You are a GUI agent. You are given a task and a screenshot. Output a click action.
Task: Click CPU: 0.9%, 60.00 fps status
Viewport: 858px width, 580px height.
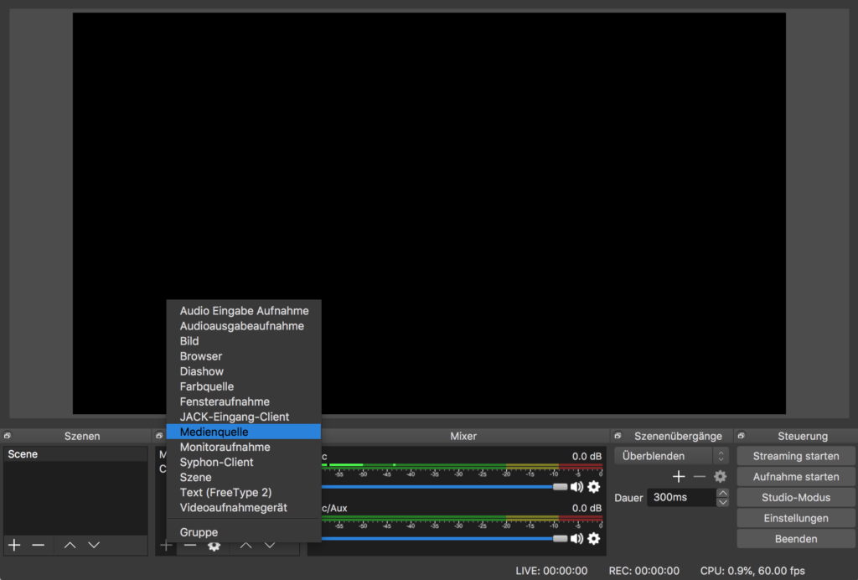point(752,571)
